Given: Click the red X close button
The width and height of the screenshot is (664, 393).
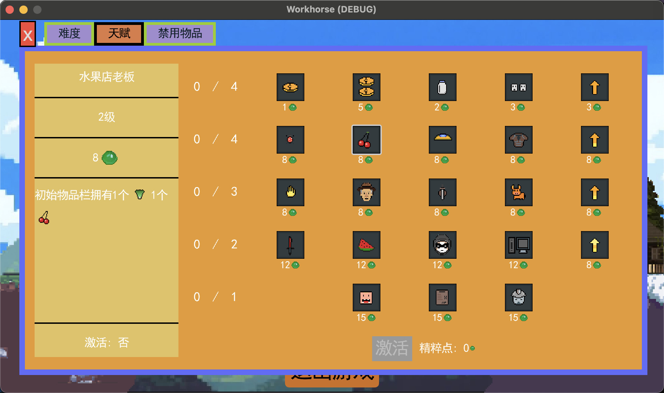Looking at the screenshot, I should (28, 34).
